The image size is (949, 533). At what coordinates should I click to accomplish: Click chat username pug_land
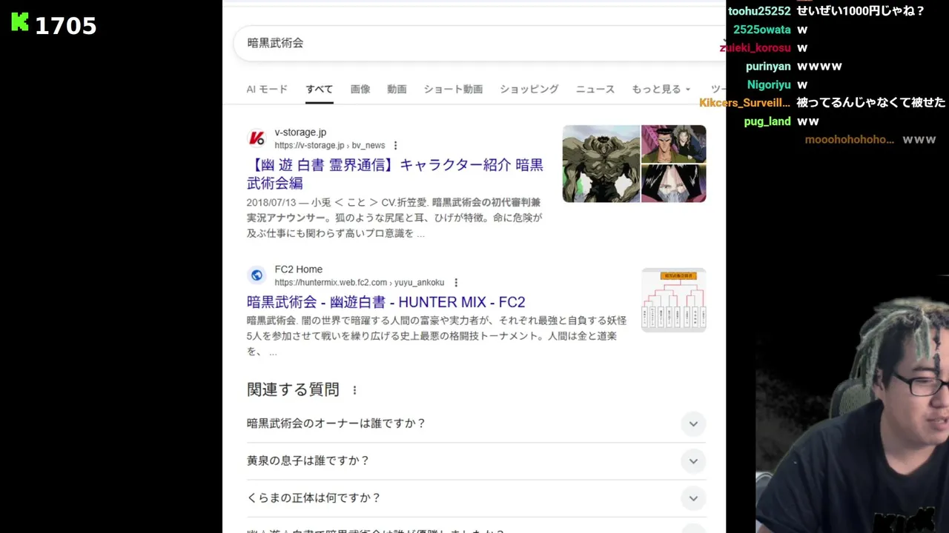[x=767, y=121]
